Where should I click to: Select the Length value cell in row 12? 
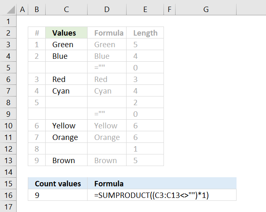pos(145,149)
